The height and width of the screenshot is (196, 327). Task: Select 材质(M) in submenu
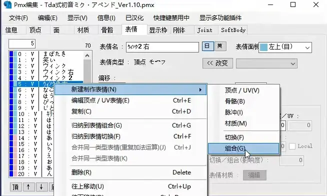point(243,123)
